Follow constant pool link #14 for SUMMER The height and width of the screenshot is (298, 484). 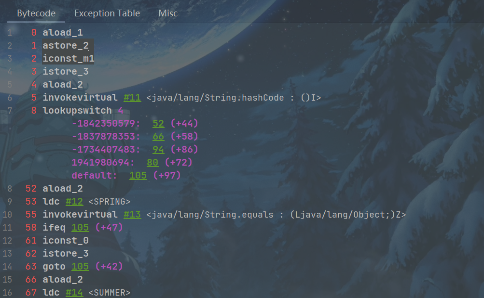pos(74,292)
